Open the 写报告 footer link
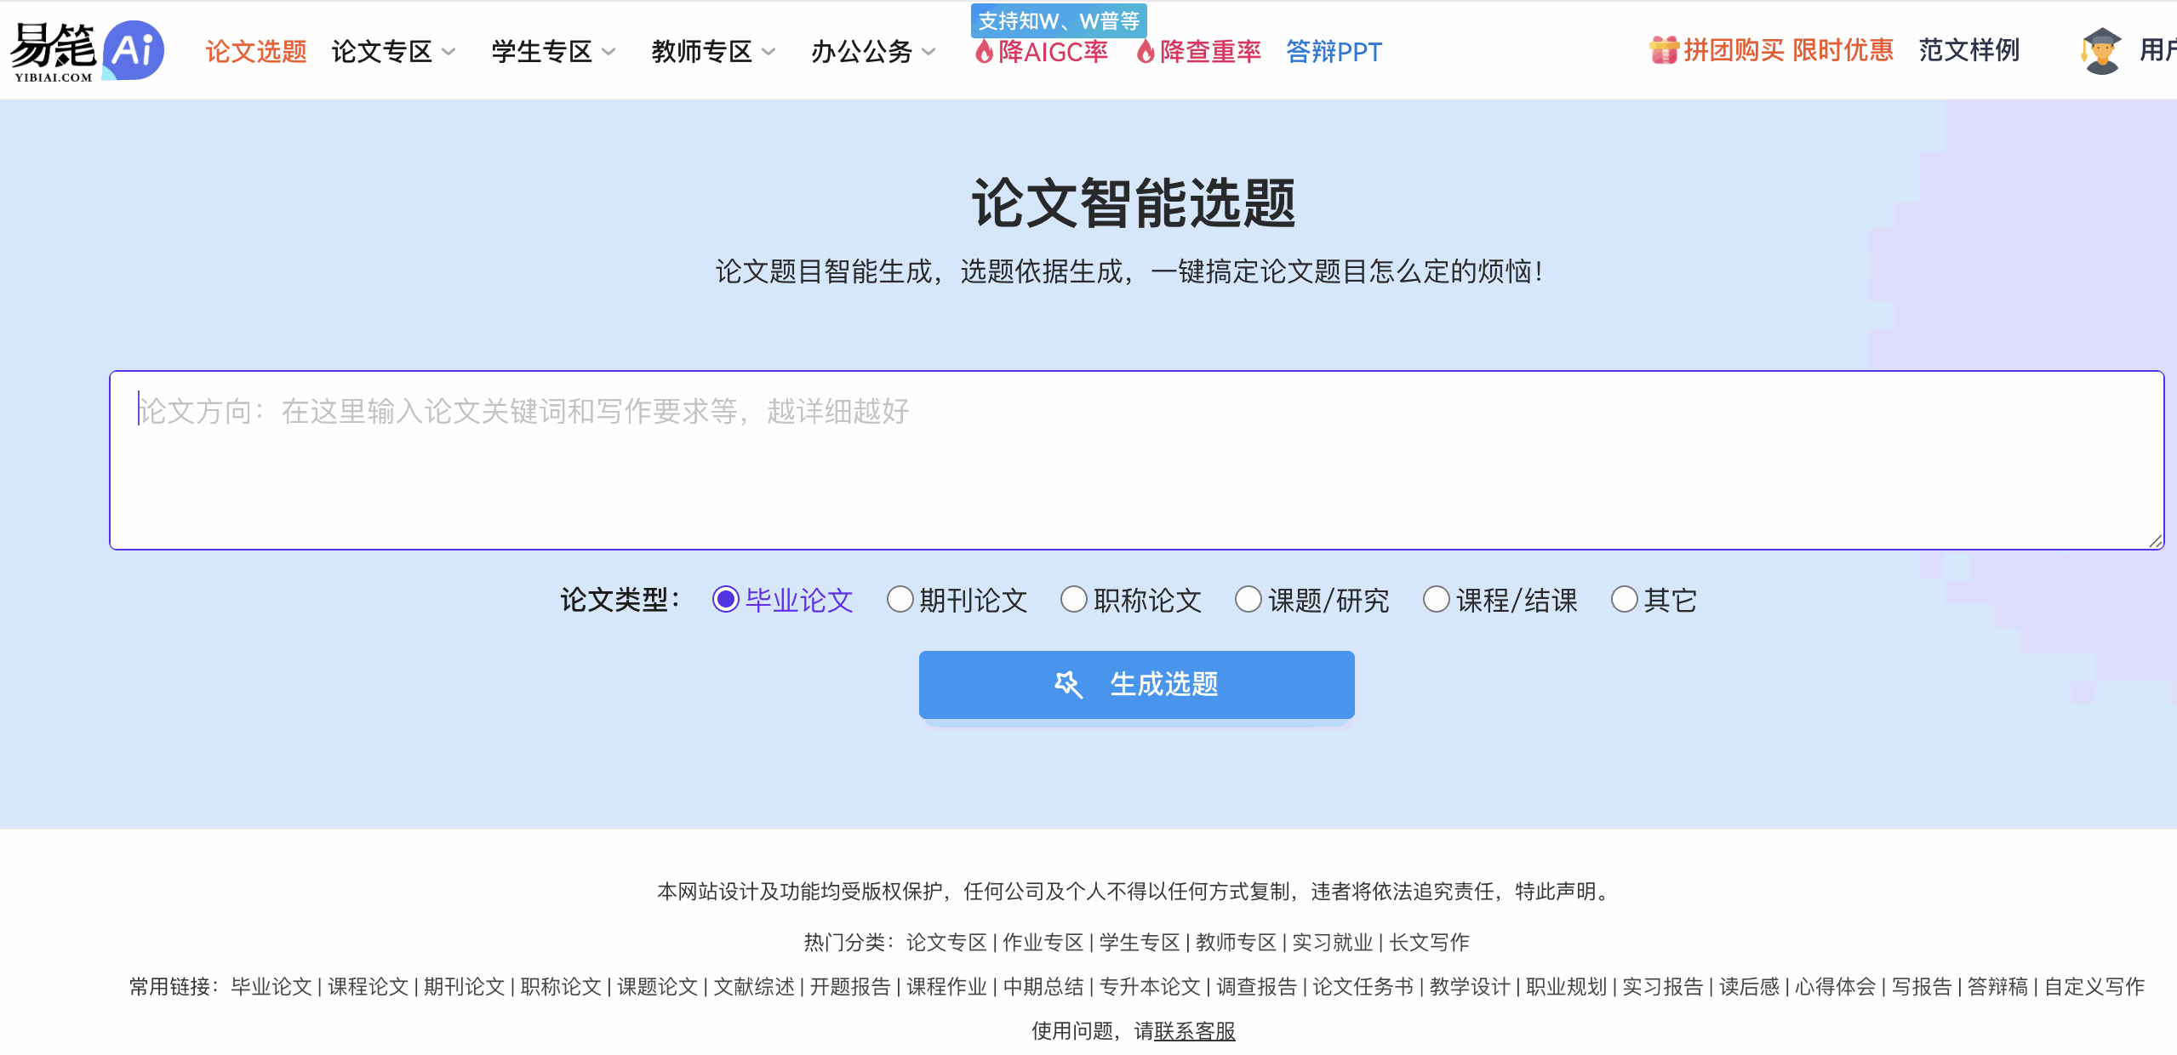 pos(1922,987)
